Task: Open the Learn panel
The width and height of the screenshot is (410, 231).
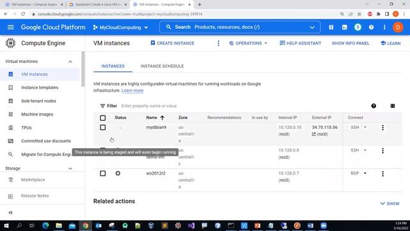Action: 390,43
